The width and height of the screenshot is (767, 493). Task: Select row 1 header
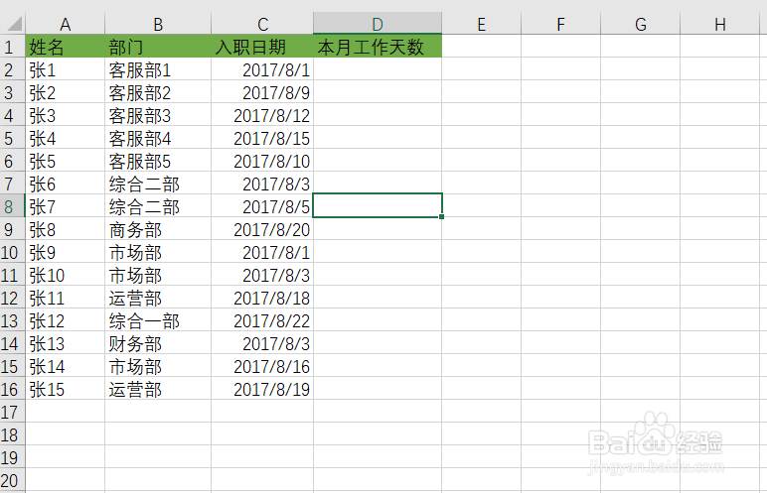point(12,47)
